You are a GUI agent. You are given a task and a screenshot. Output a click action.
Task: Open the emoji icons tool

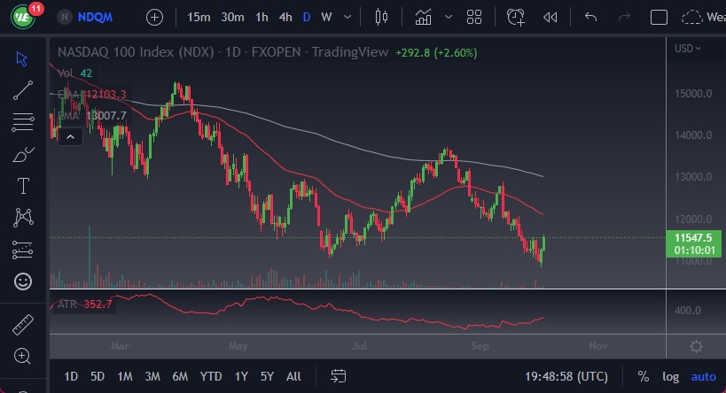23,281
